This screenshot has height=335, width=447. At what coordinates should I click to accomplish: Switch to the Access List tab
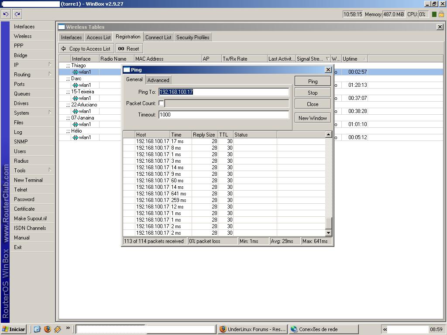99,38
